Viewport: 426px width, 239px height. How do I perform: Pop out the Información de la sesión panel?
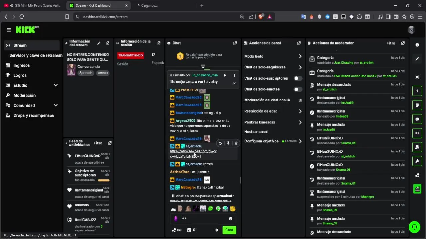click(158, 43)
